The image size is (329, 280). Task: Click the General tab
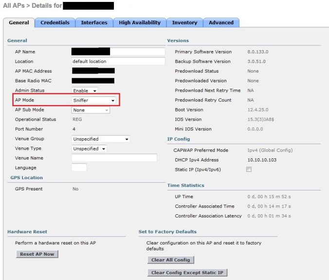pos(19,22)
